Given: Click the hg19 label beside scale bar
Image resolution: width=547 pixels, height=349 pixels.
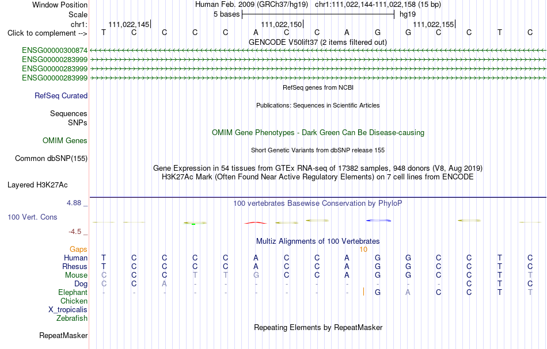Looking at the screenshot, I should pyautogui.click(x=408, y=14).
